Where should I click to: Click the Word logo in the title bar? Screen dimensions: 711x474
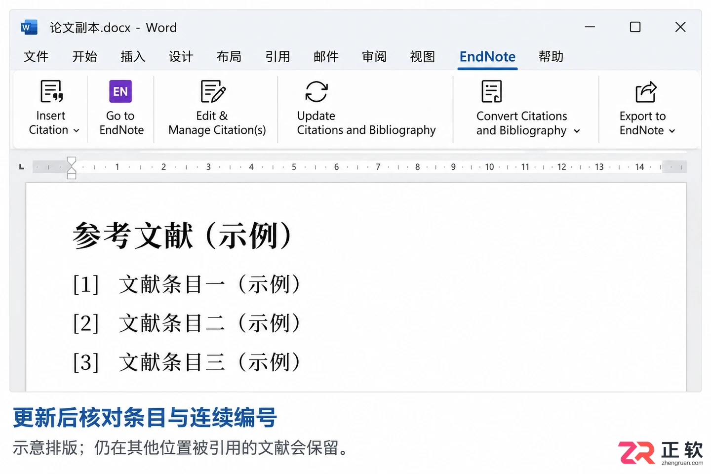29,28
